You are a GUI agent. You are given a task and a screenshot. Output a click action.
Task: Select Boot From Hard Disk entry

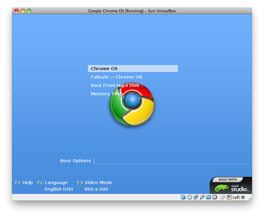115,85
